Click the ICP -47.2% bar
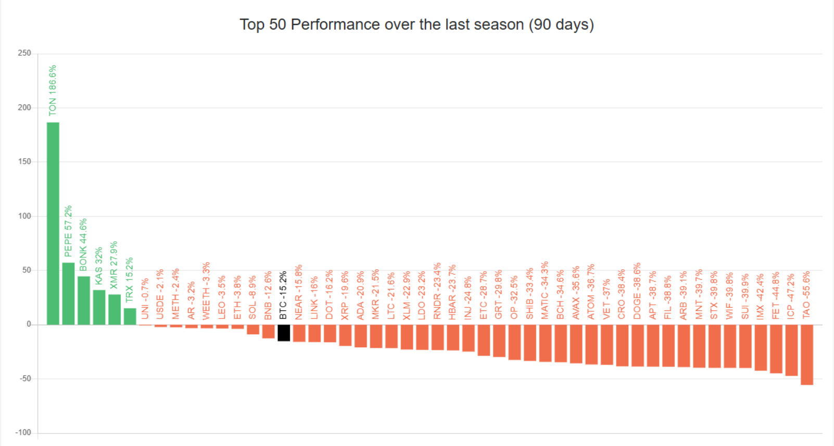Image resolution: width=834 pixels, height=446 pixels. tap(791, 350)
